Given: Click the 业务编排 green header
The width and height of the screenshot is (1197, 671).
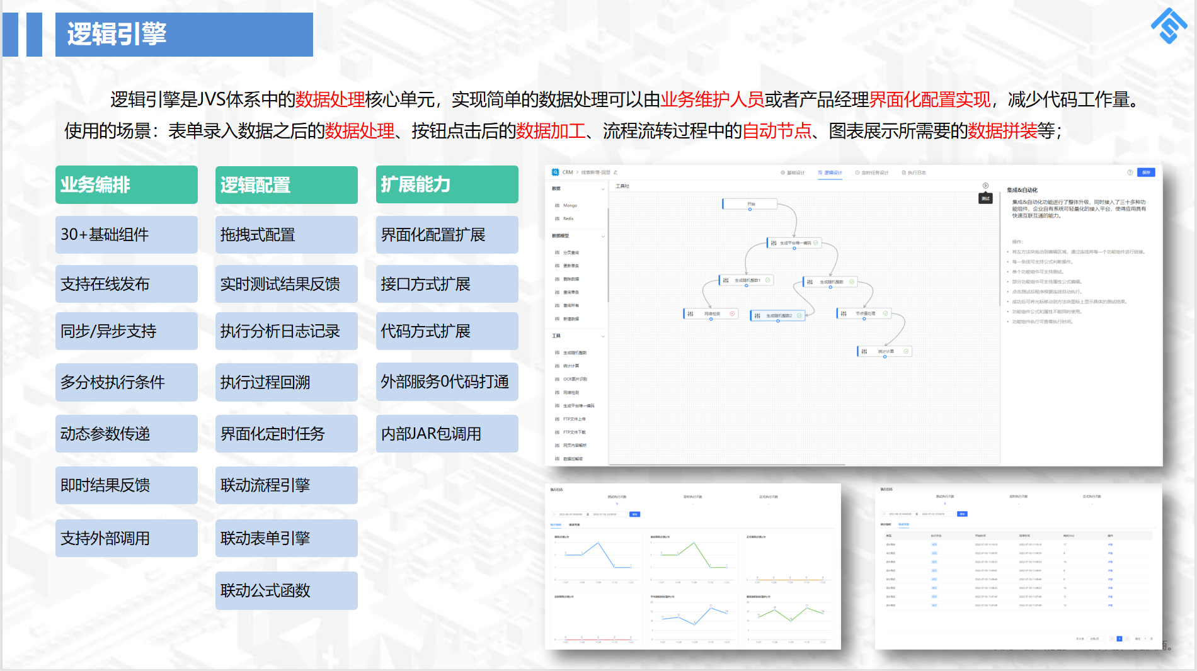Looking at the screenshot, I should tap(127, 184).
